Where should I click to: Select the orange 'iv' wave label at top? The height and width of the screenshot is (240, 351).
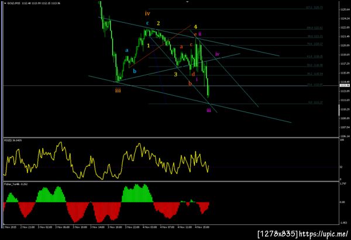(147, 13)
